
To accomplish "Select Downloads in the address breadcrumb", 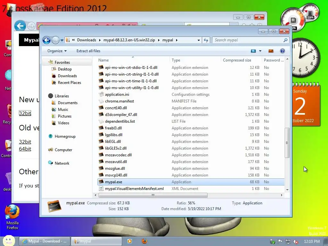I will [86, 40].
